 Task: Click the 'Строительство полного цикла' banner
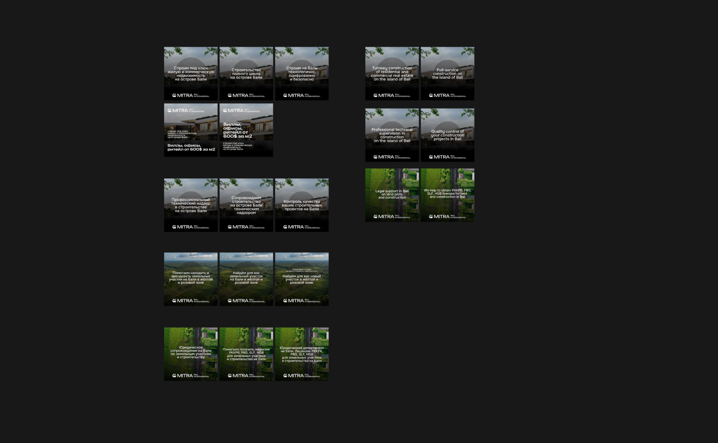tap(246, 74)
